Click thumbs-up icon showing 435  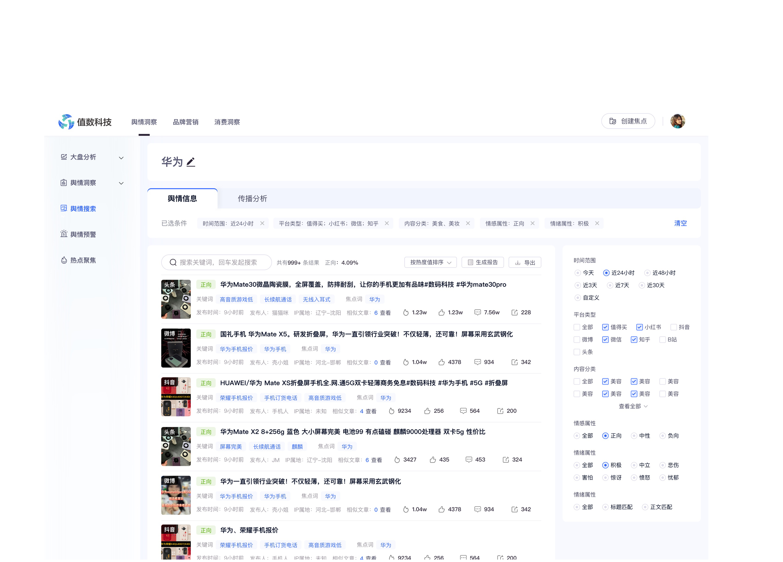(433, 460)
